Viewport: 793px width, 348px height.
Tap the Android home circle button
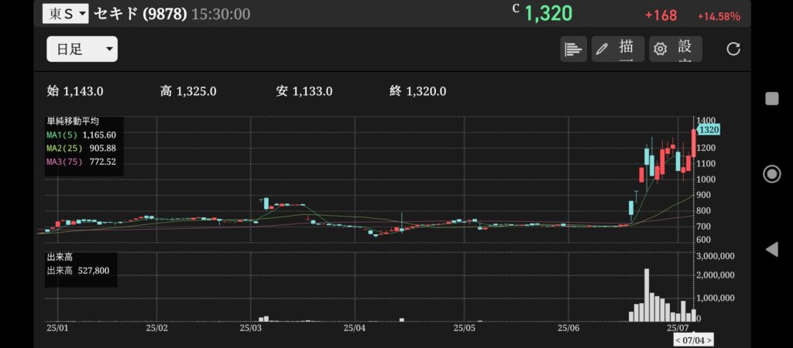[x=772, y=174]
